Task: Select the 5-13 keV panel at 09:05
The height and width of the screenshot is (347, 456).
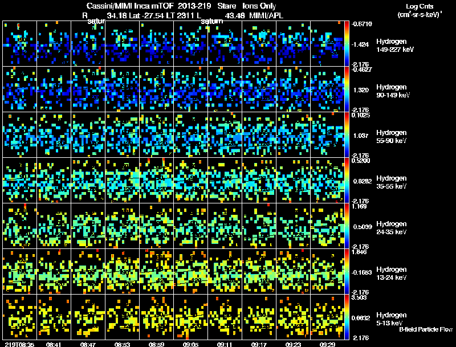Action: click(x=190, y=317)
